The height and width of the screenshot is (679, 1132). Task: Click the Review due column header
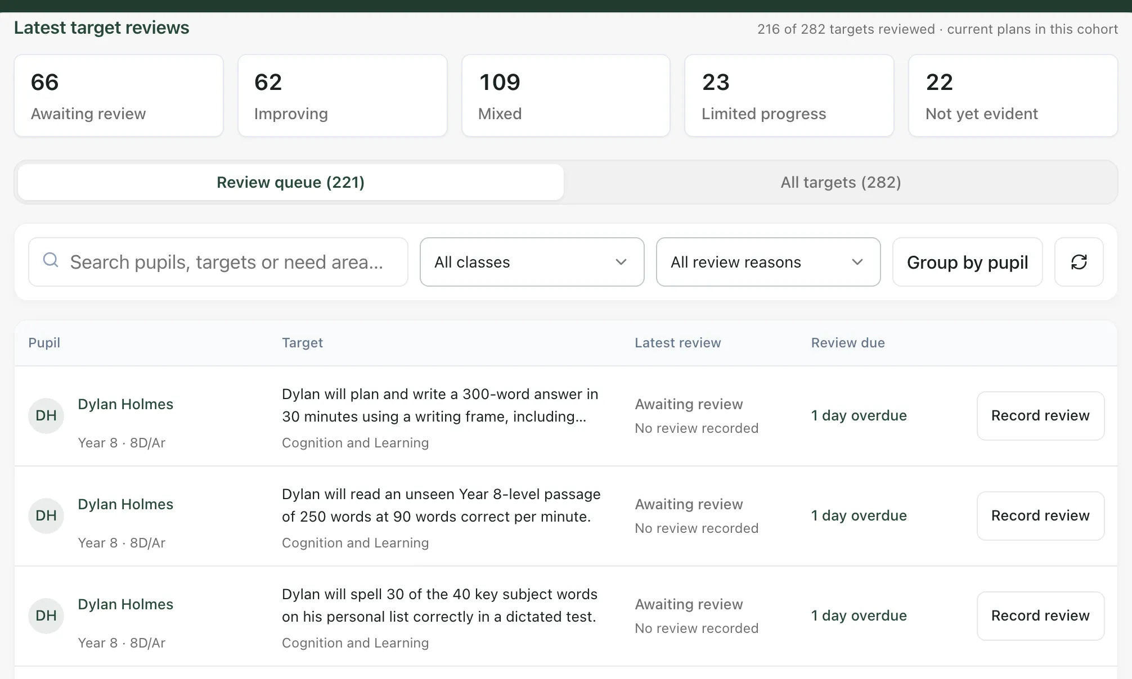[x=848, y=343]
